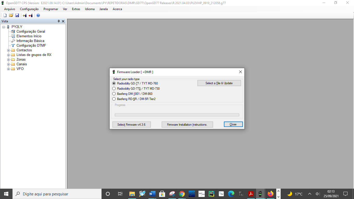Open the weather widget showing 17°C
Image resolution: width=354 pixels, height=199 pixels.
click(295, 194)
